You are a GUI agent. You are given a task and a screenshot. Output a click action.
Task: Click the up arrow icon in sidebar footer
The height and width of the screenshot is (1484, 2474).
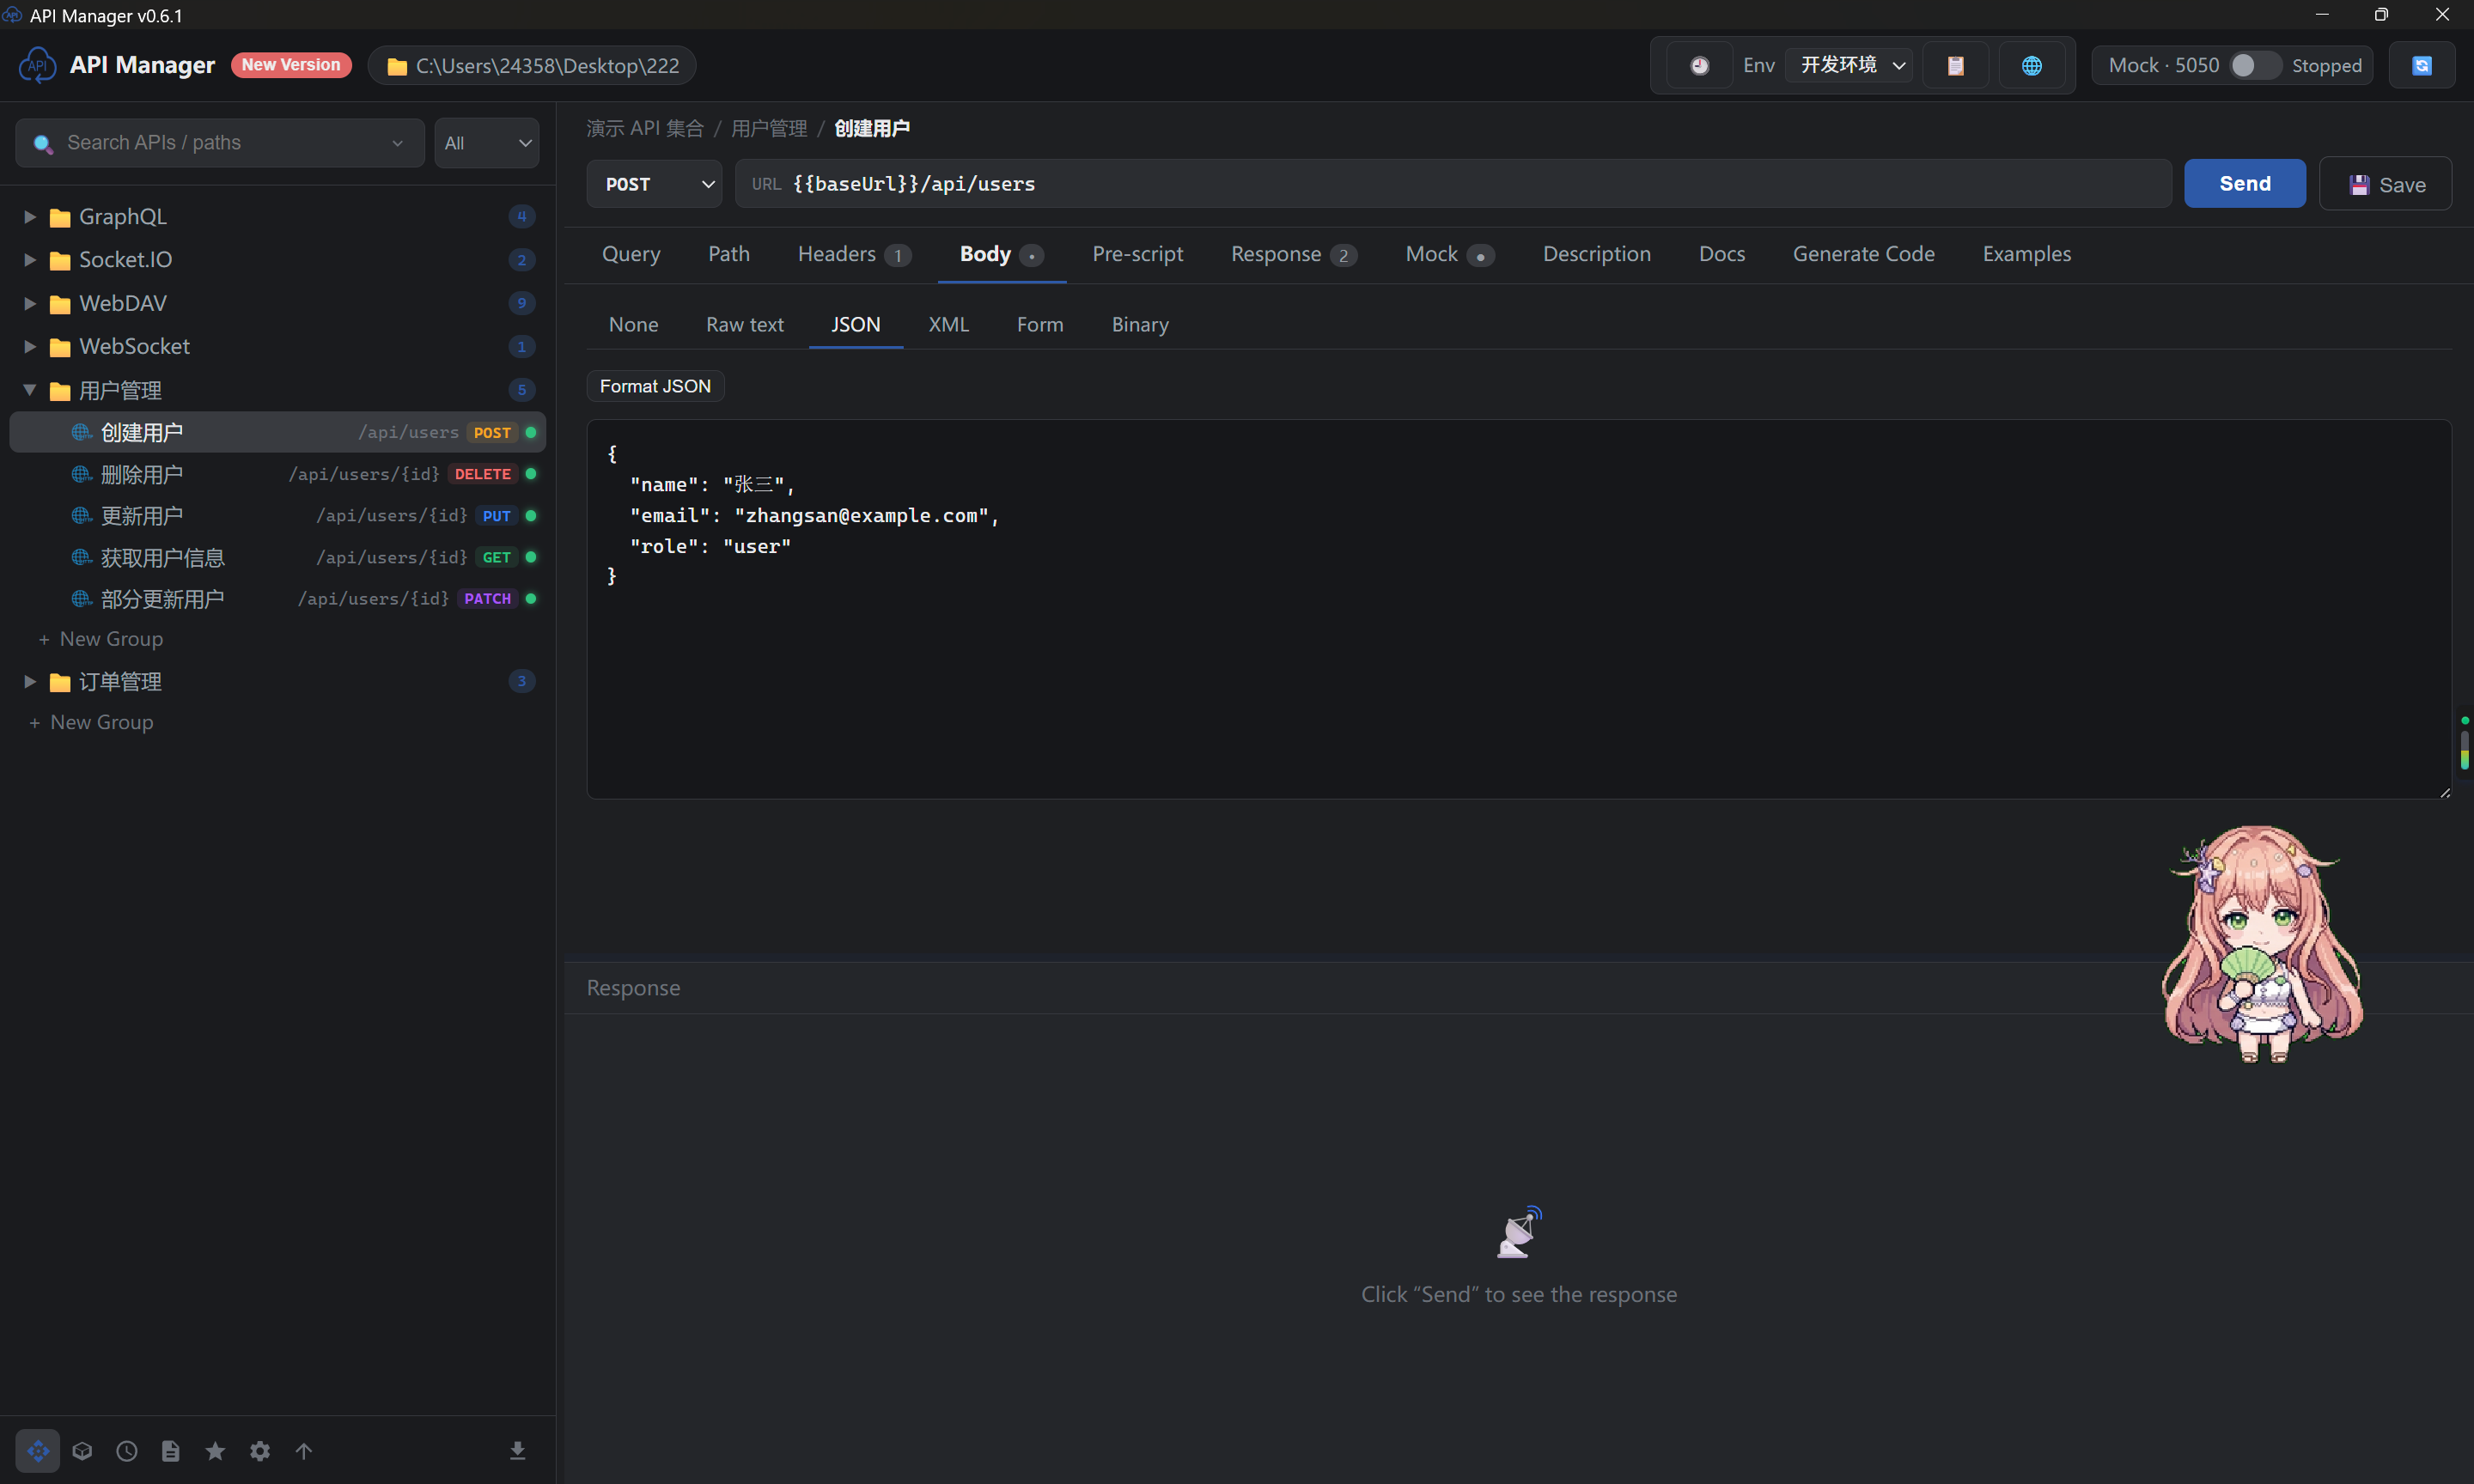(x=304, y=1450)
